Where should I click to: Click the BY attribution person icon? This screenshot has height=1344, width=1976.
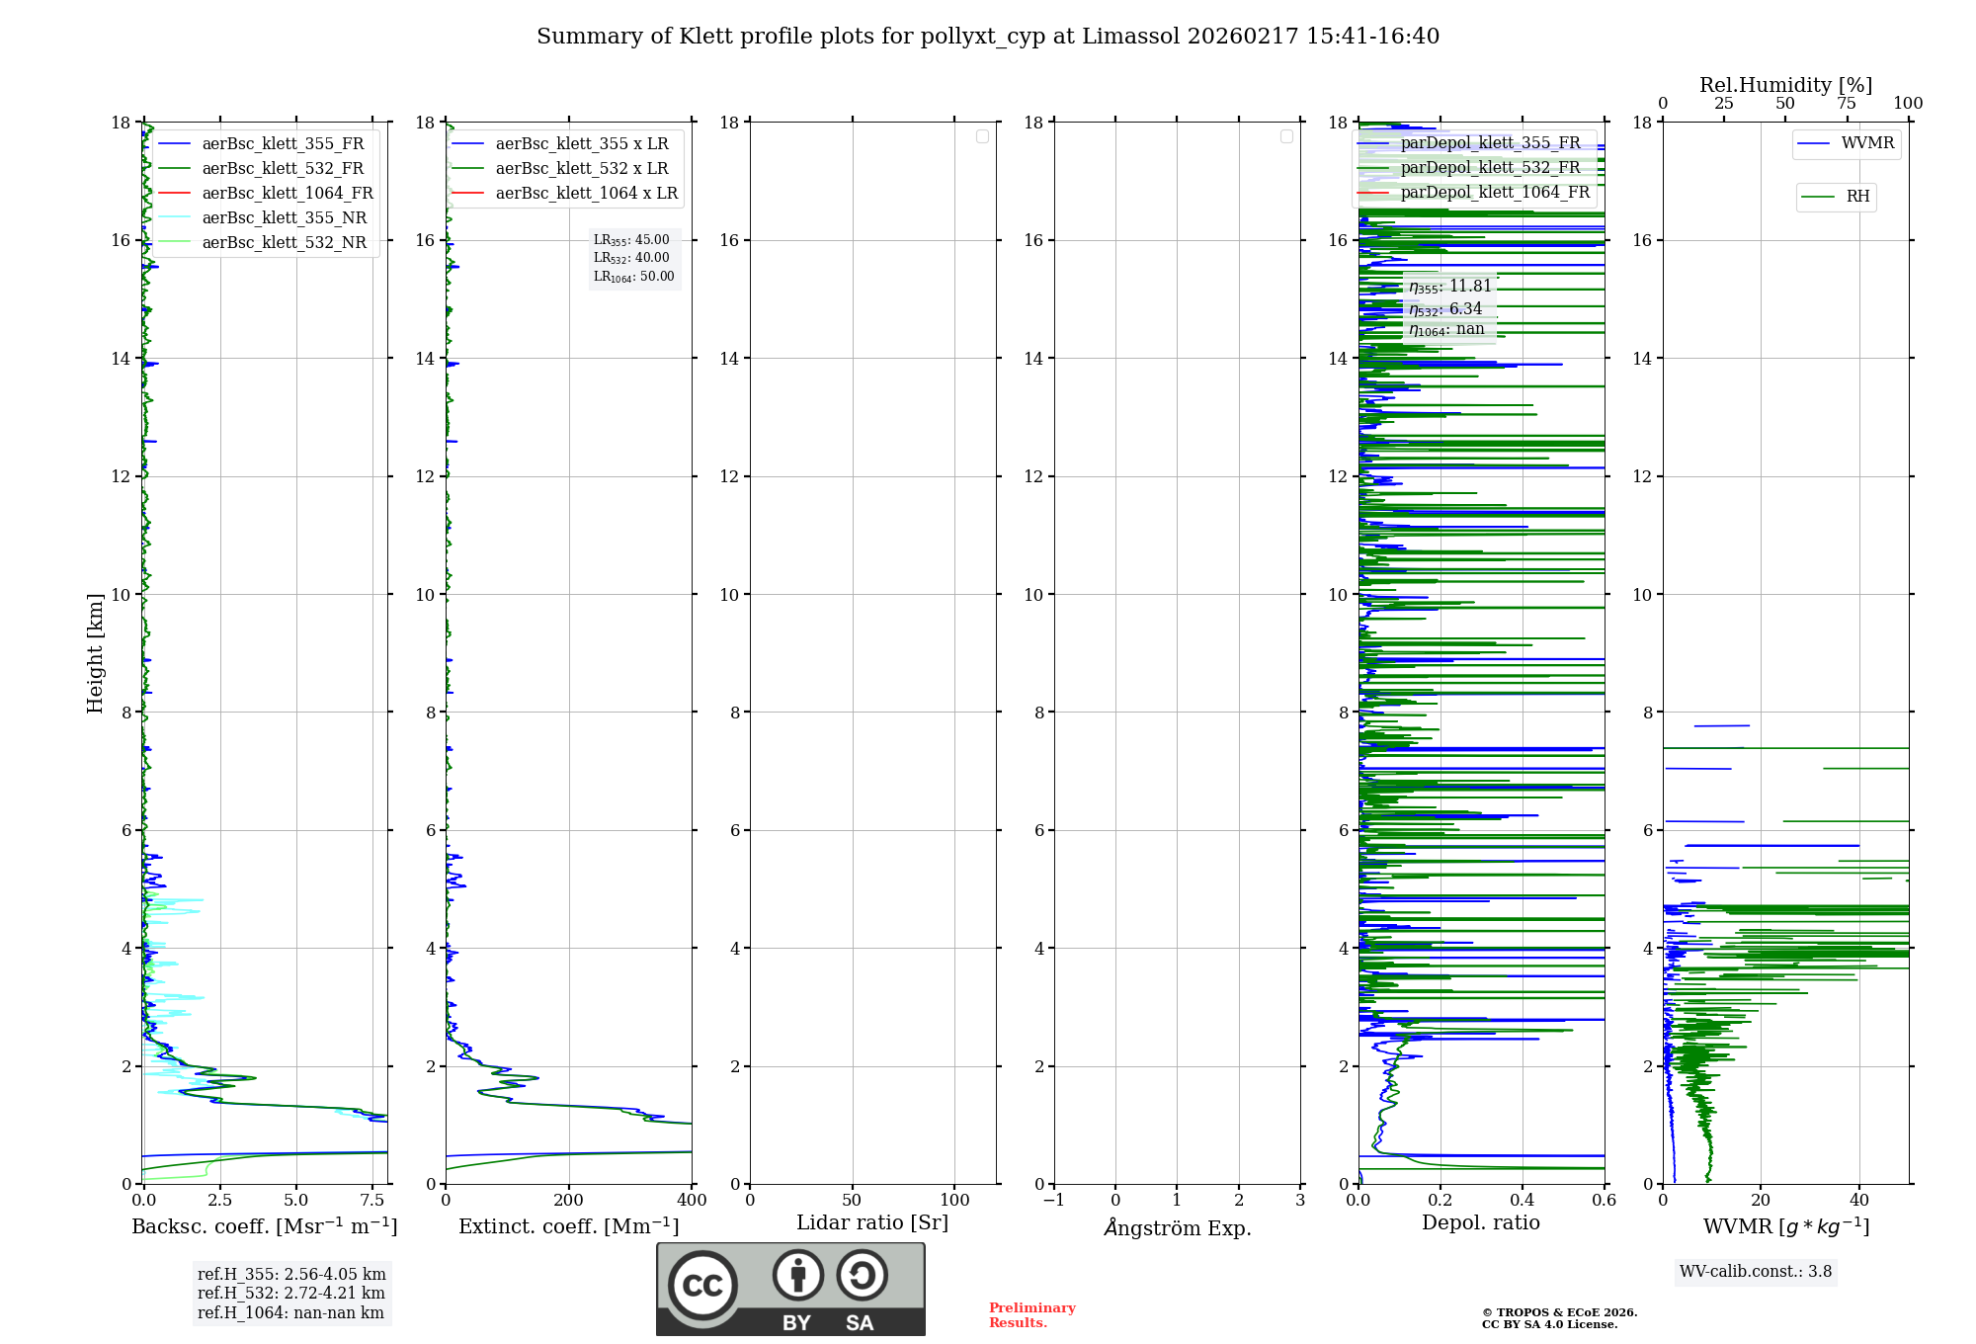[x=797, y=1275]
